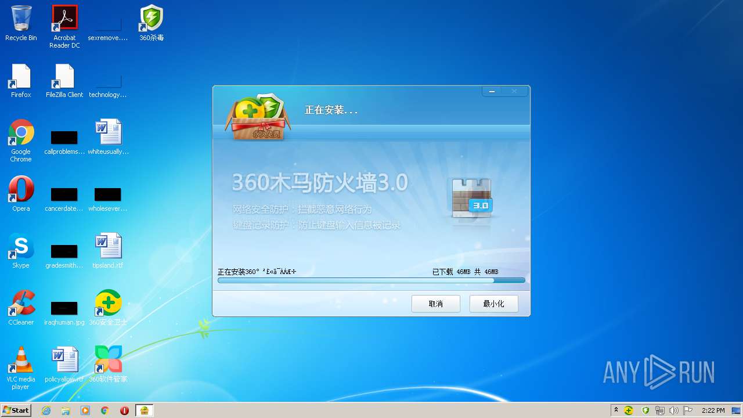The height and width of the screenshot is (418, 743).
Task: Open FileZilla Client shortcut
Action: coord(64,81)
